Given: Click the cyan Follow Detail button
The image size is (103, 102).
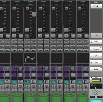Looking at the screenshot, I should tap(96, 101).
